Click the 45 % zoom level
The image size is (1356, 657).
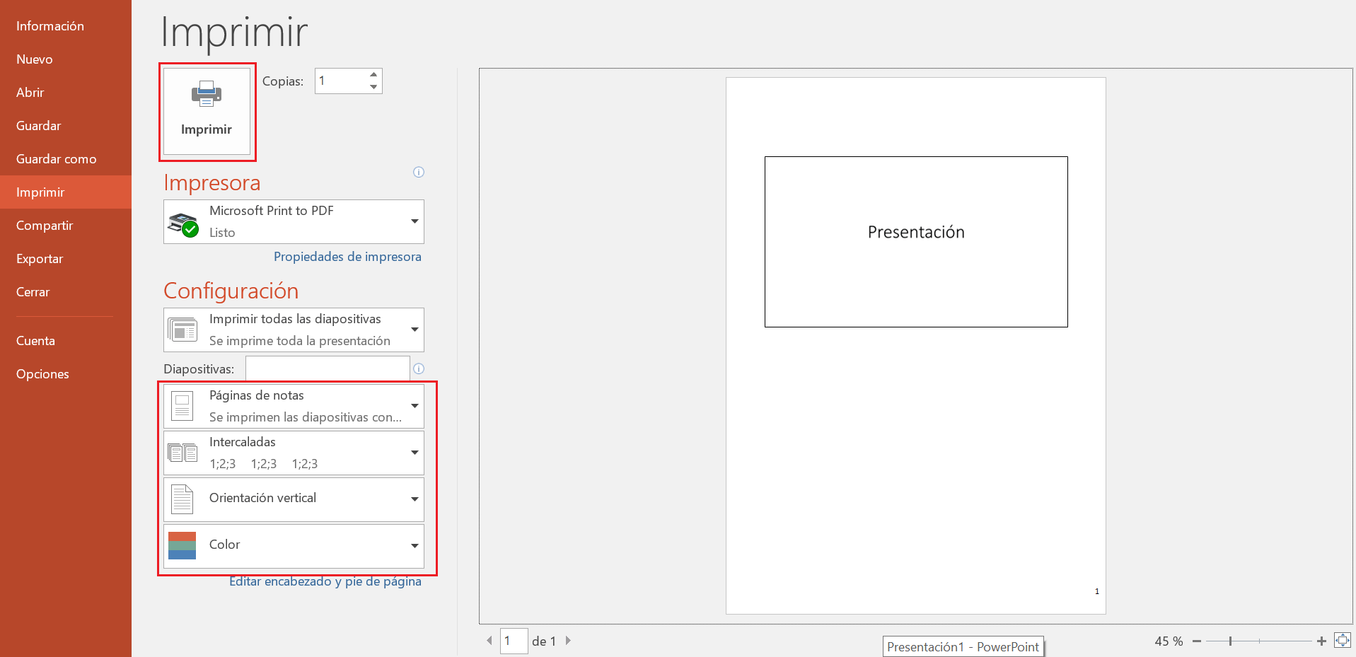[1169, 641]
